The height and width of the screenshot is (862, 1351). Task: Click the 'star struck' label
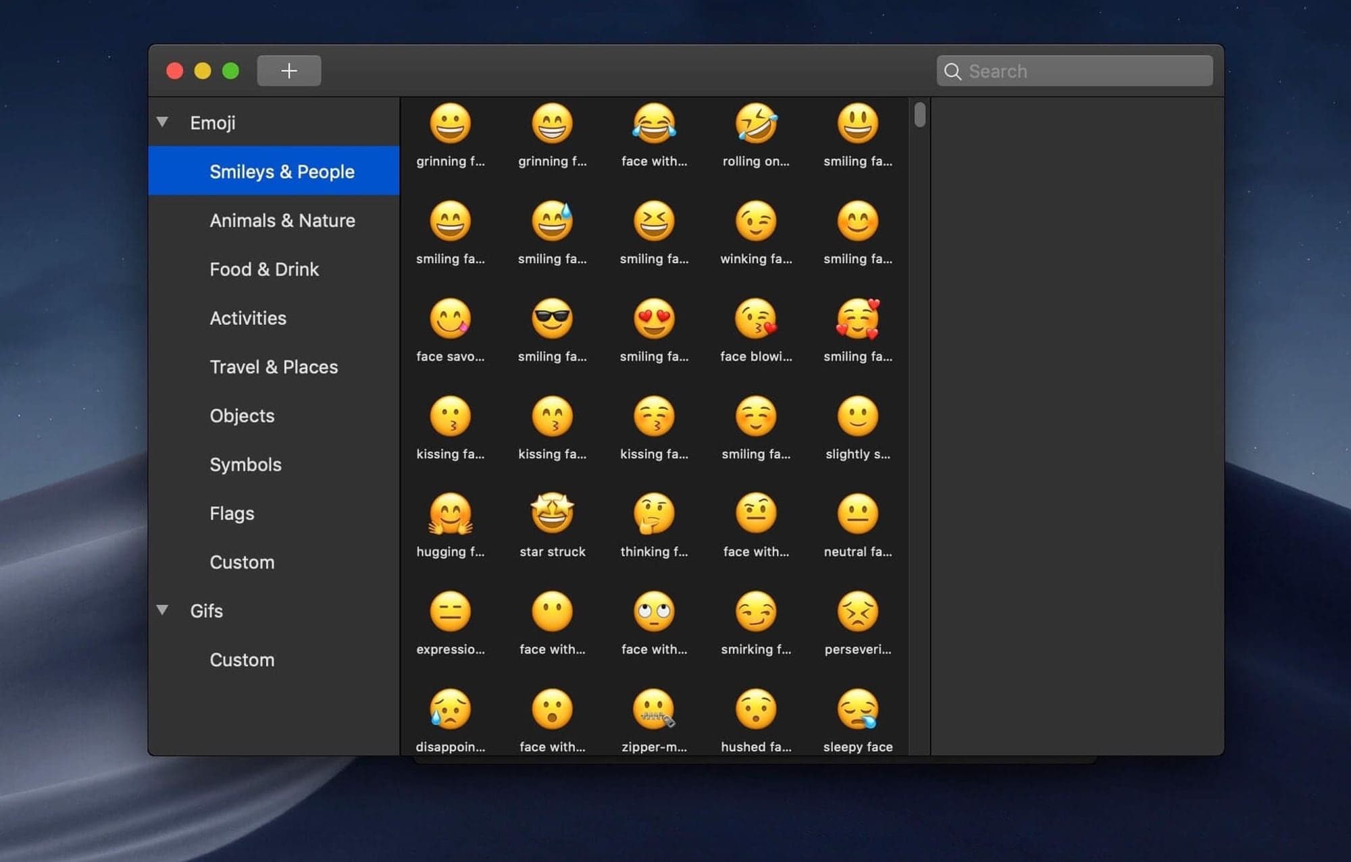tap(552, 551)
